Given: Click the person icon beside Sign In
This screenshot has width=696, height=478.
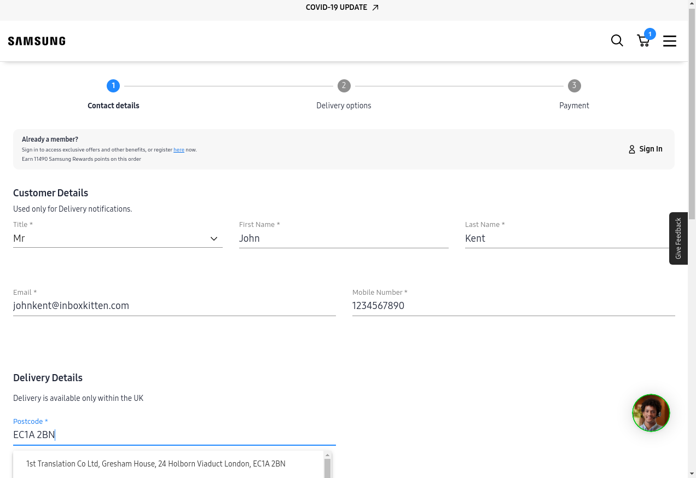Looking at the screenshot, I should click(x=632, y=149).
